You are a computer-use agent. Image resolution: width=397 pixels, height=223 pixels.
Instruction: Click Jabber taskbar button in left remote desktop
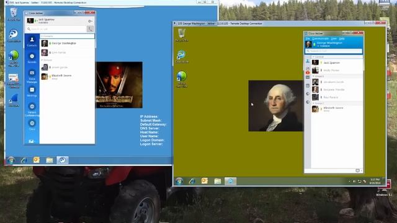pos(62,160)
